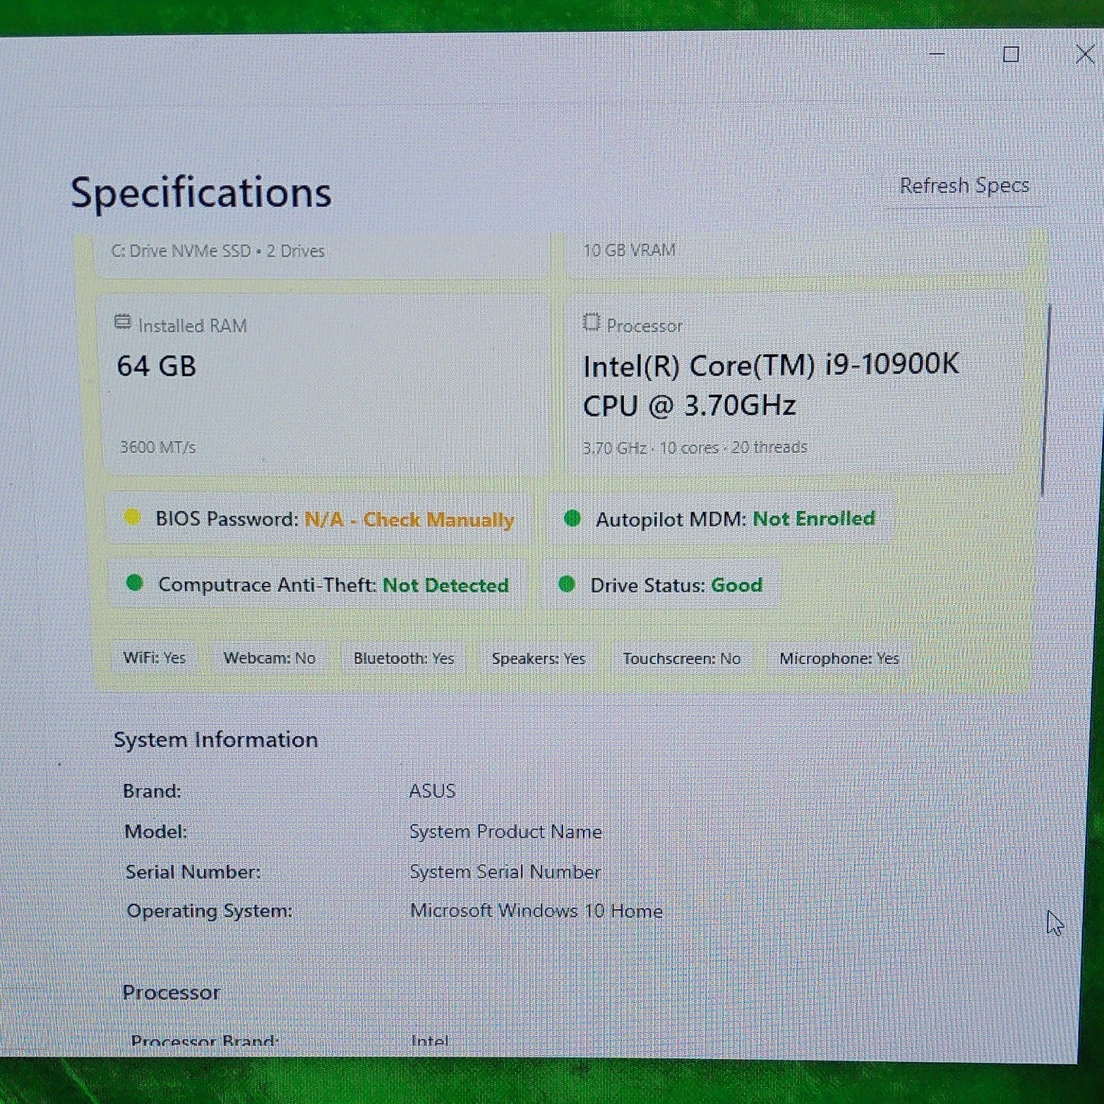Click the Speakers: Yes chip

pos(539,658)
